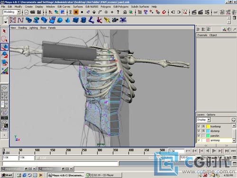237x178 pixels.
Task: Click the polygon cube shelf icon
Action: point(76,20)
